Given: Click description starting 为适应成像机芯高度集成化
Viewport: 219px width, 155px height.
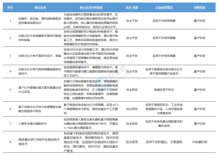Looking at the screenshot, I should [x=91, y=21].
